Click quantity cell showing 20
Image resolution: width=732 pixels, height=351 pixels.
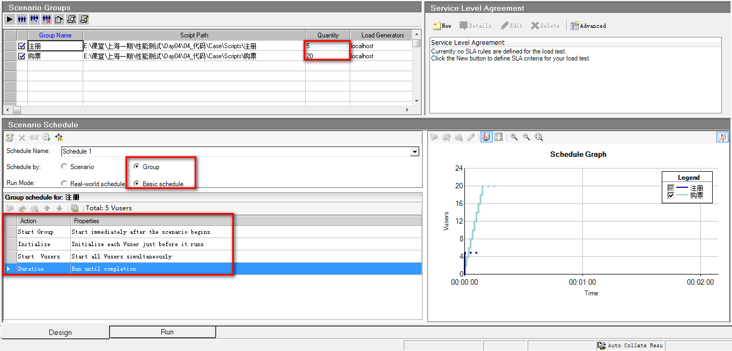click(328, 56)
